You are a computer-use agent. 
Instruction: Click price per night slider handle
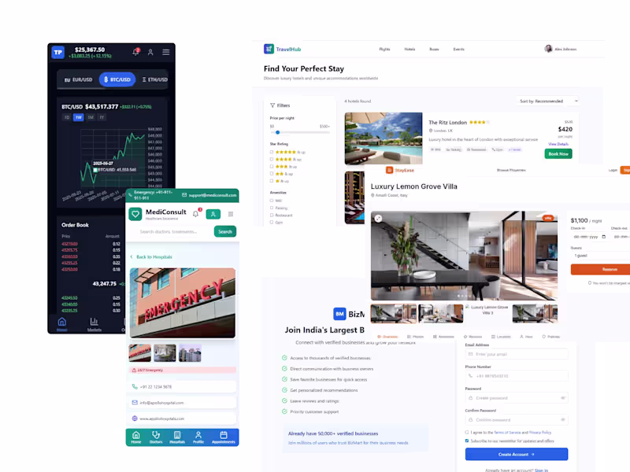(x=278, y=132)
